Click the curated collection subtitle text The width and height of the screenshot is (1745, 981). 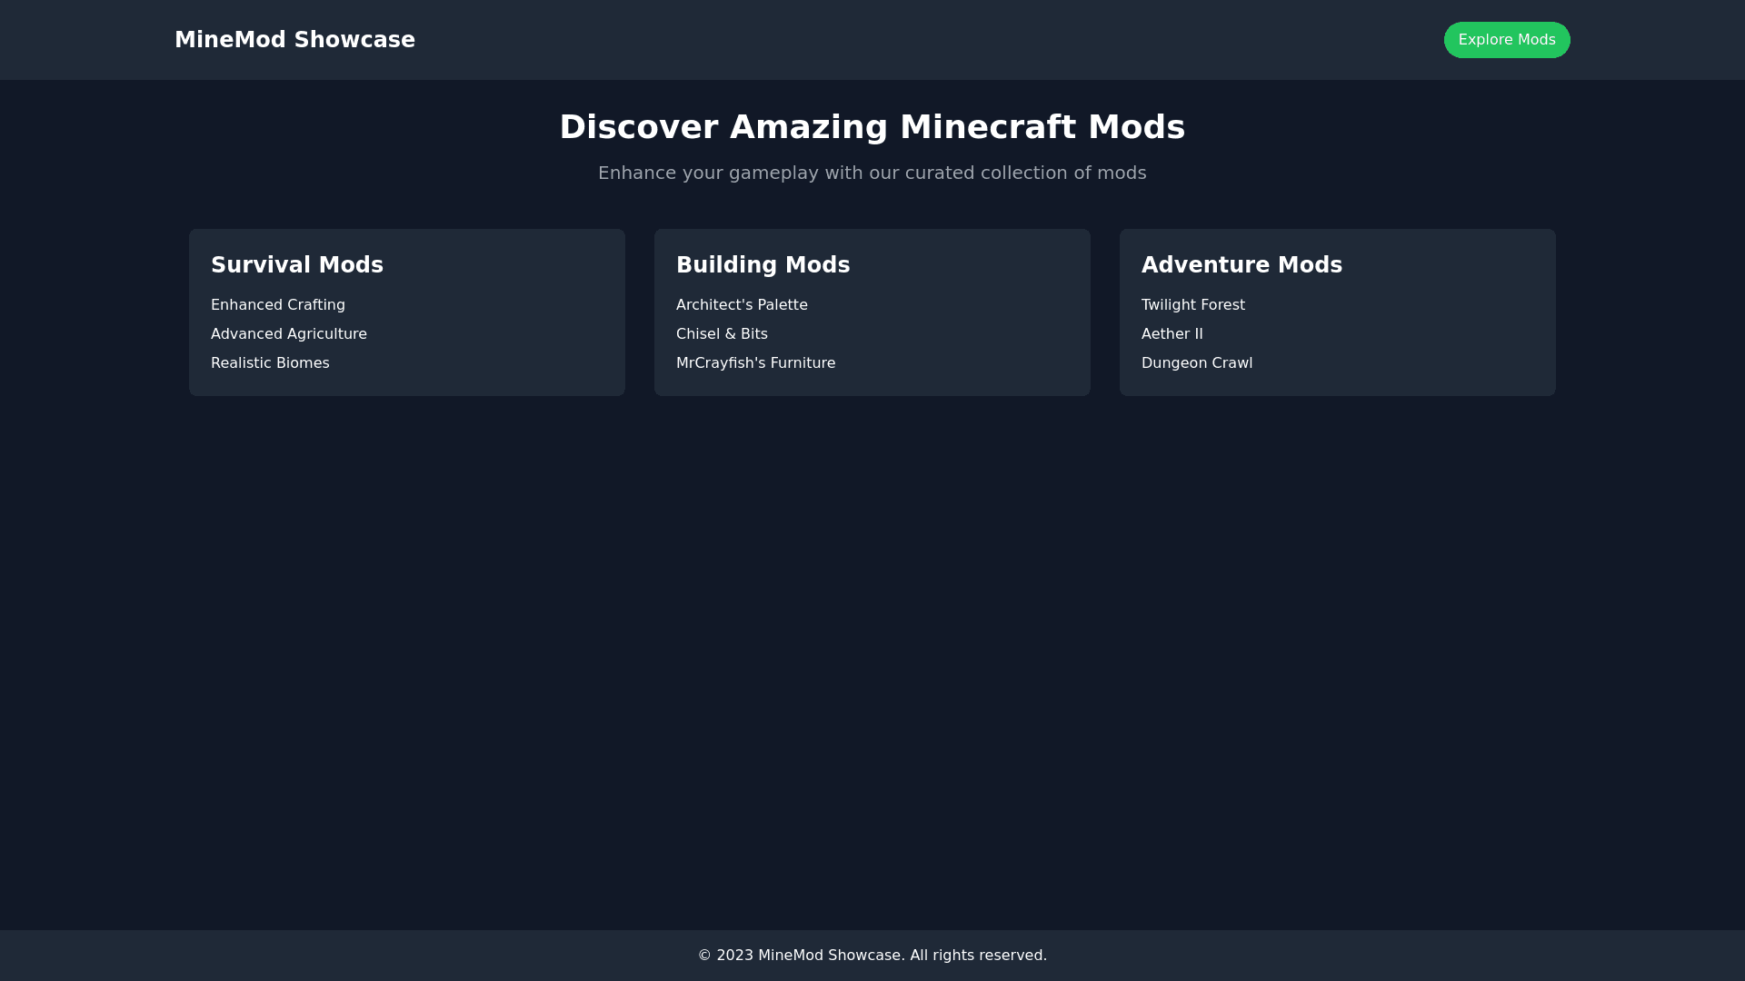tap(872, 173)
